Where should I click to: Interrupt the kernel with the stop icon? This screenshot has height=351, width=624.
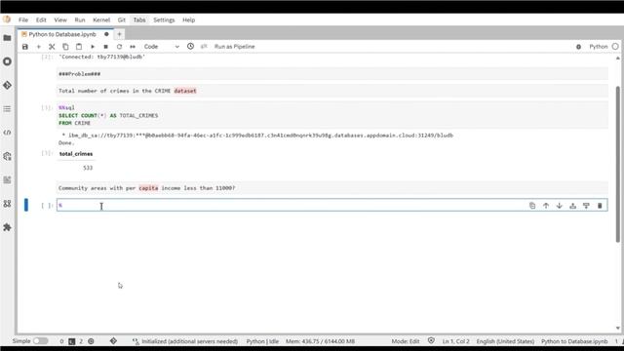tap(106, 47)
